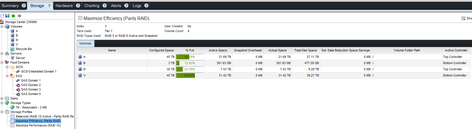Click the 477.29 GB total disk space cell

click(x=305, y=63)
